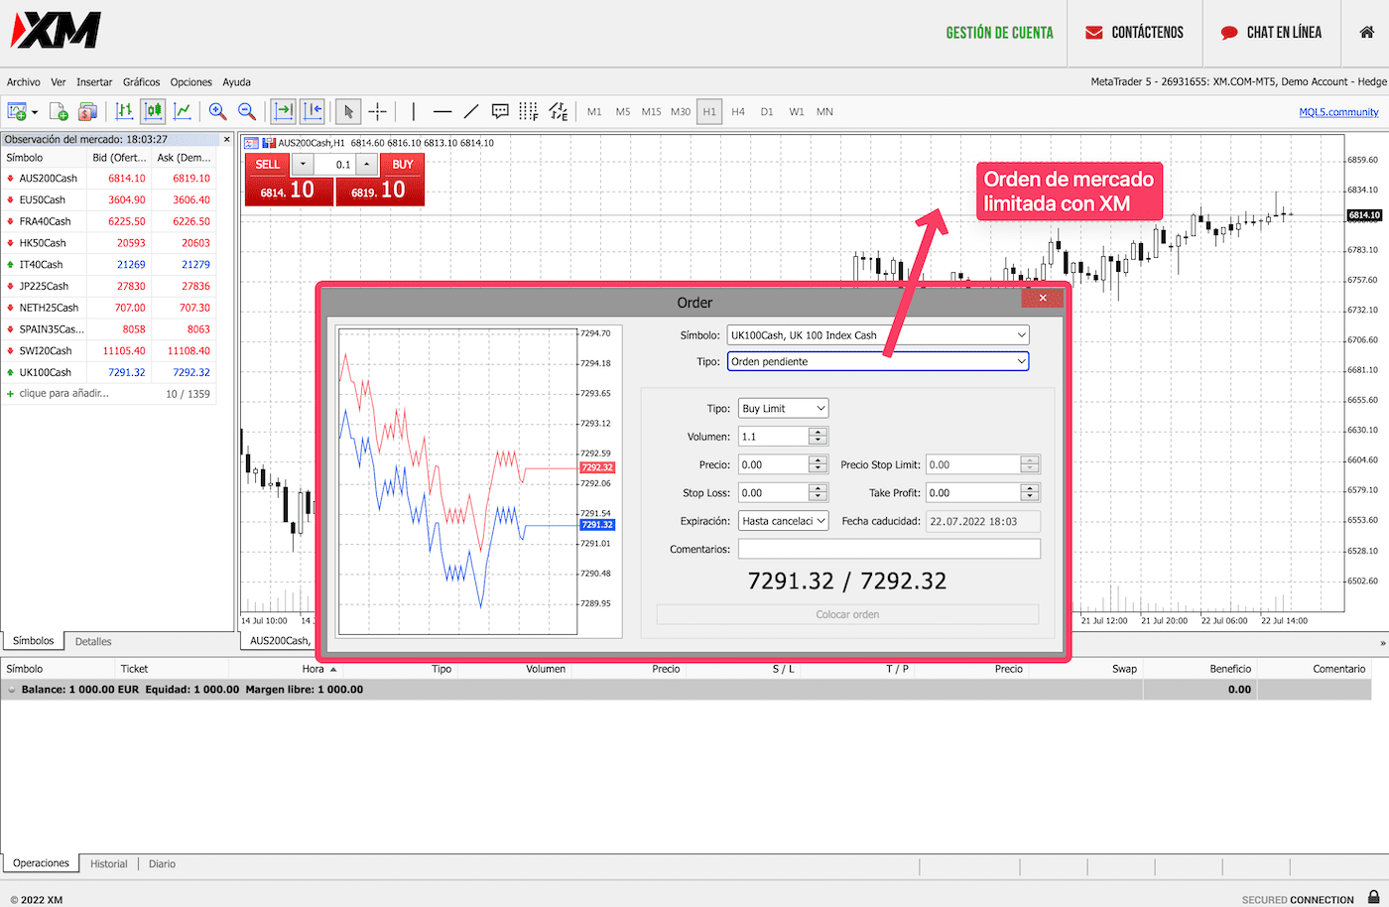
Task: Click the Volumen stepper in Order dialog
Action: coord(818,436)
